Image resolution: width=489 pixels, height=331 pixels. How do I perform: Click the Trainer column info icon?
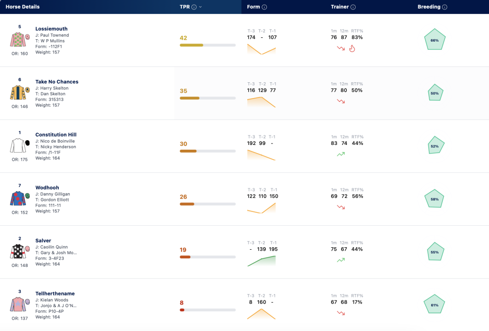[x=353, y=7]
